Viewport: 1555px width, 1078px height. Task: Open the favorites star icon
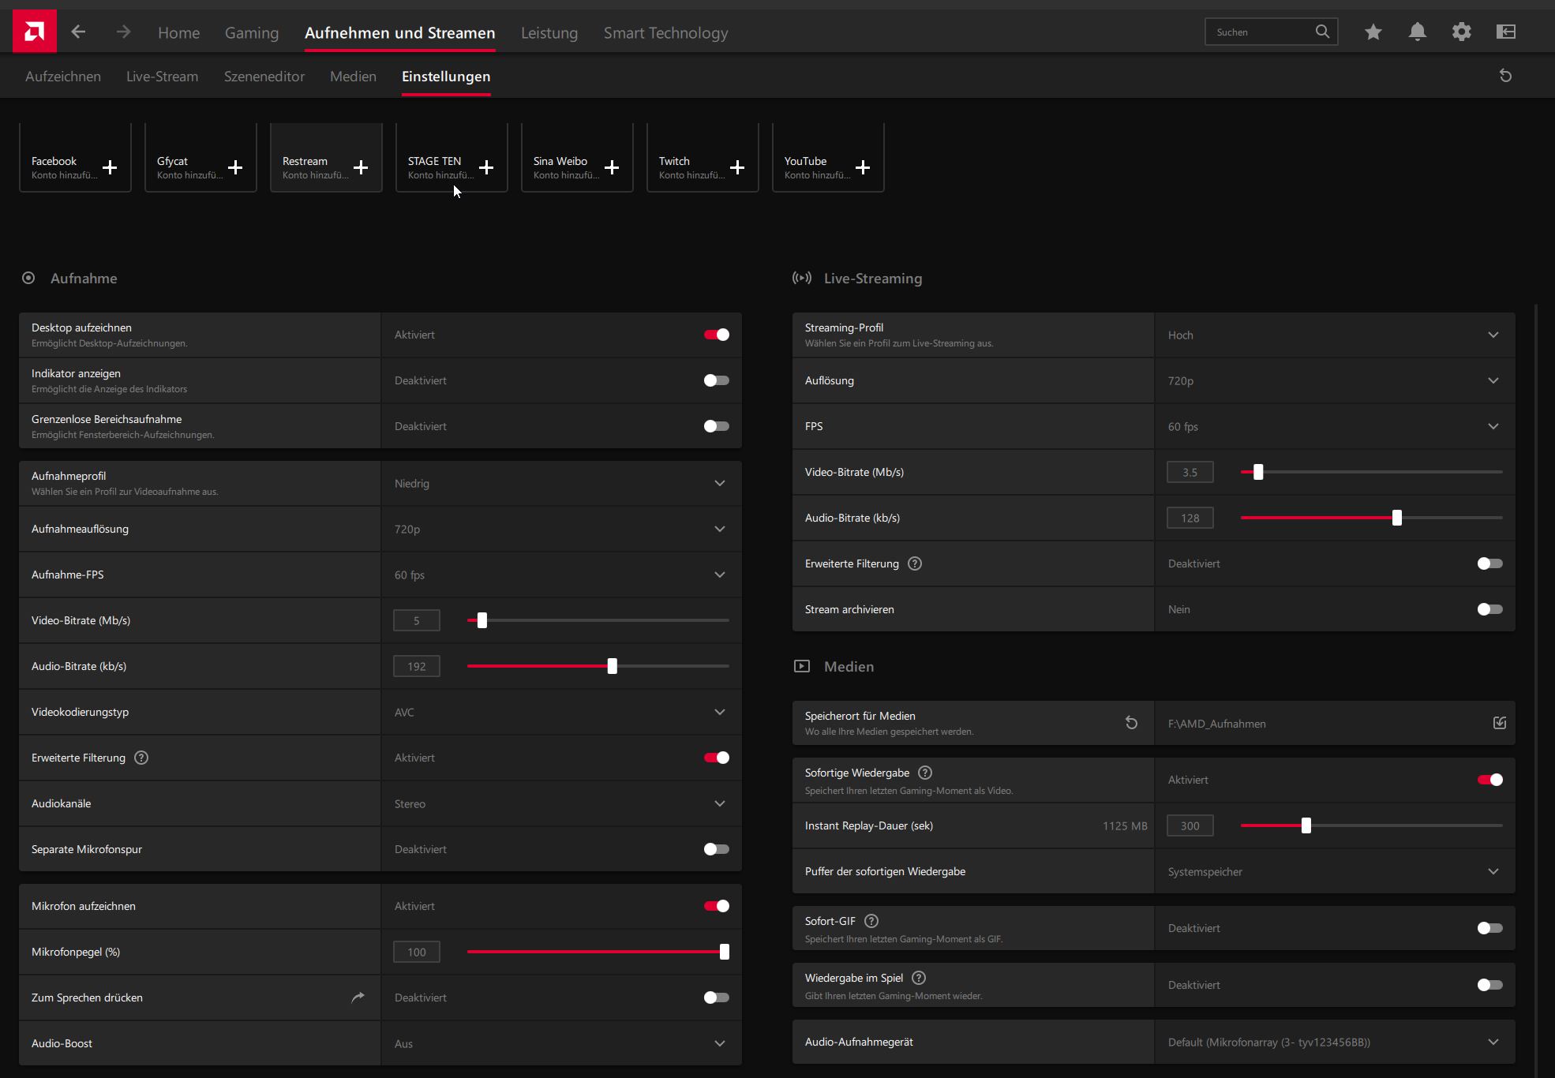(1373, 32)
